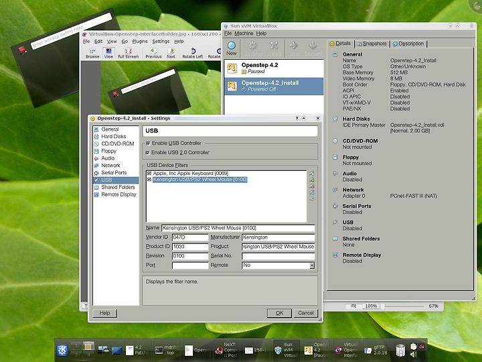This screenshot has width=482, height=362.
Task: Click the Previous image arrow icon
Action: point(153,52)
